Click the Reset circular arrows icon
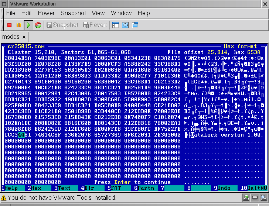The width and height of the screenshot is (269, 206). tap(38, 25)
